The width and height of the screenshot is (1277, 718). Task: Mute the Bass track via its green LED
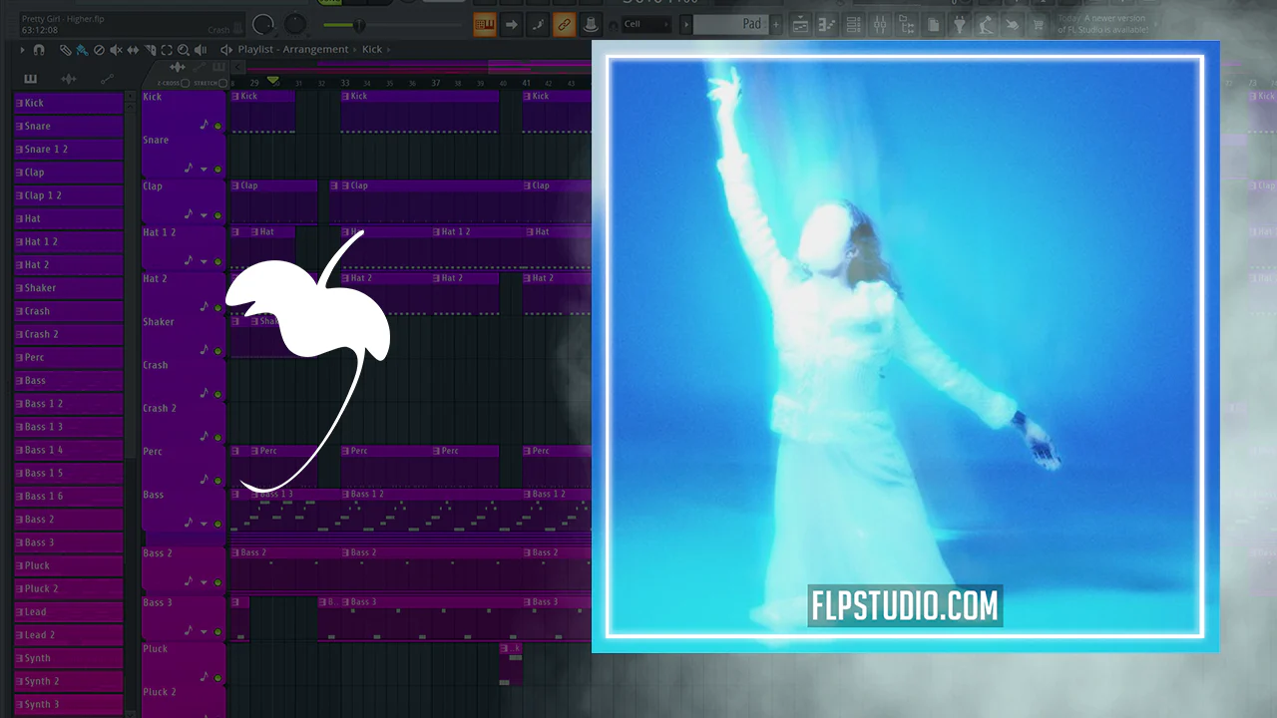[217, 524]
